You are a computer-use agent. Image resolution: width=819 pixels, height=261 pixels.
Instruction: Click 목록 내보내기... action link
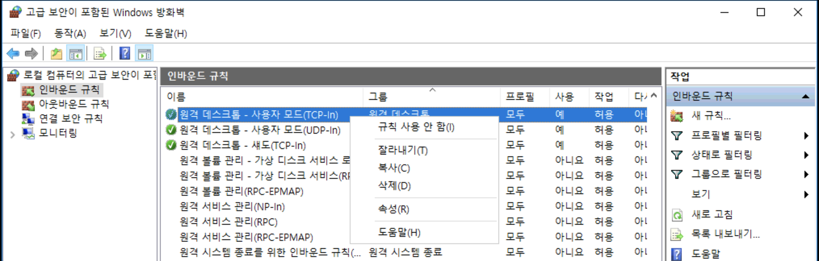point(726,234)
